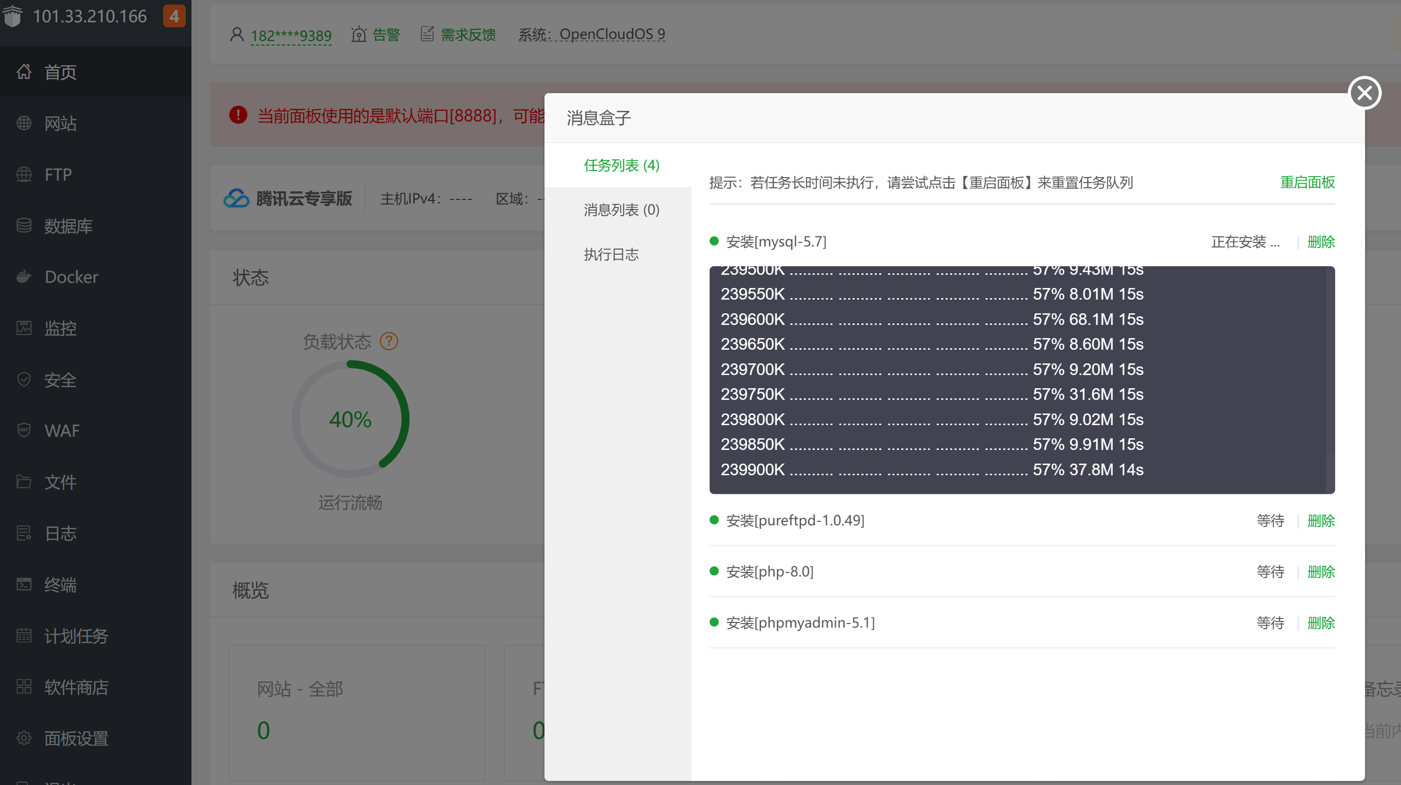This screenshot has height=785, width=1401.
Task: Click the Docker whale icon in sidebar
Action: pos(23,277)
